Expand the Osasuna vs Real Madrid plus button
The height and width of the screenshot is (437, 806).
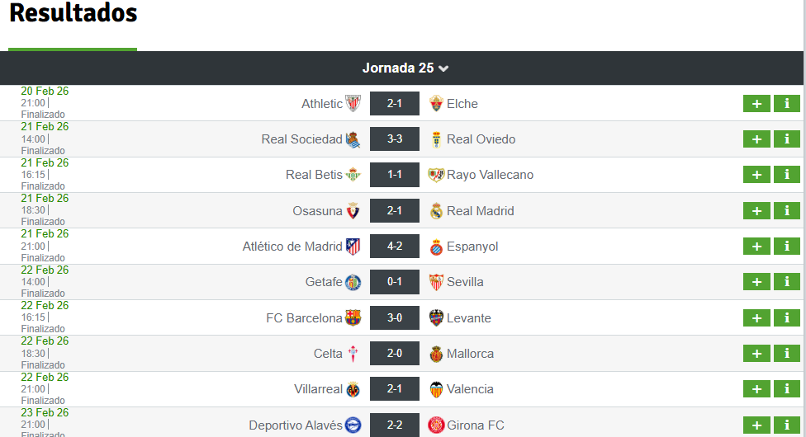[756, 211]
